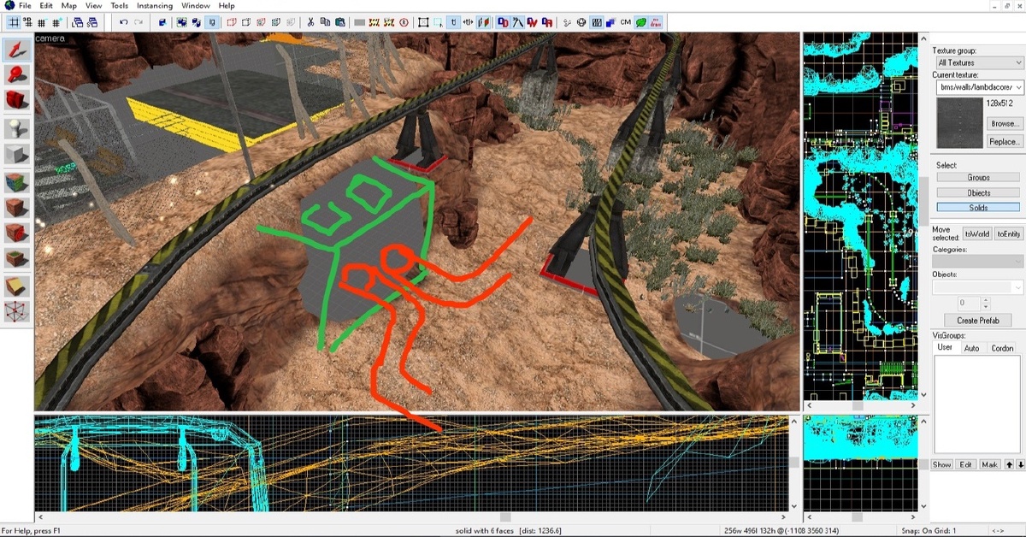The width and height of the screenshot is (1026, 537).
Task: Toggle texture lock on the toolbar
Action: [x=453, y=22]
